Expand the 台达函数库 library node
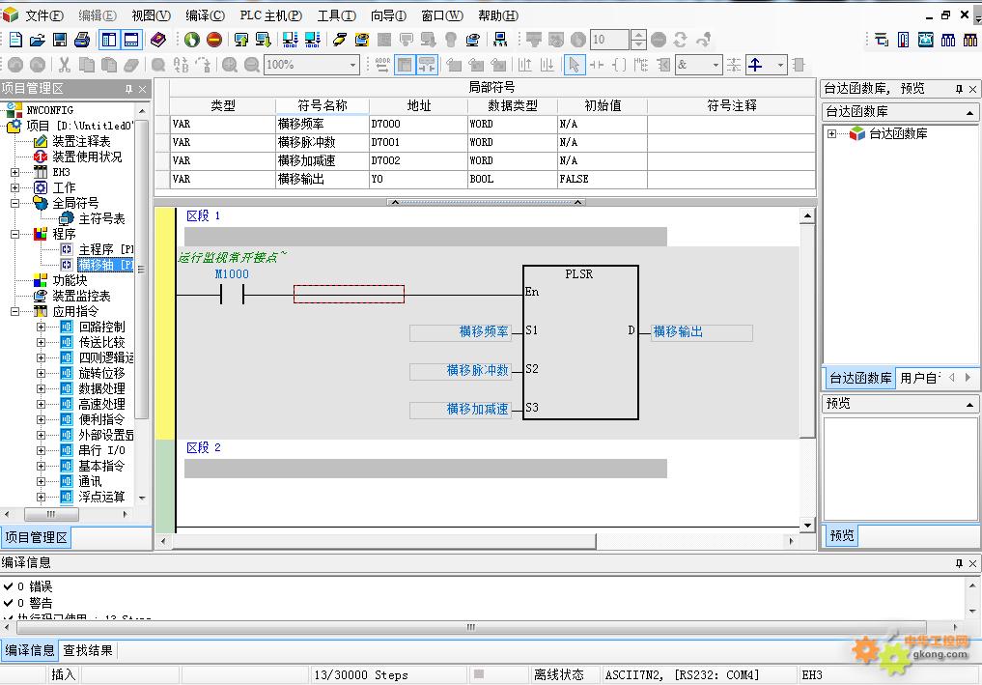982x685 pixels. (831, 133)
